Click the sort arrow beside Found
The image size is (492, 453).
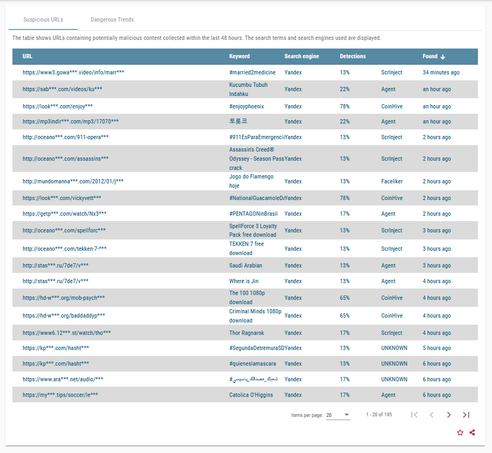point(443,57)
